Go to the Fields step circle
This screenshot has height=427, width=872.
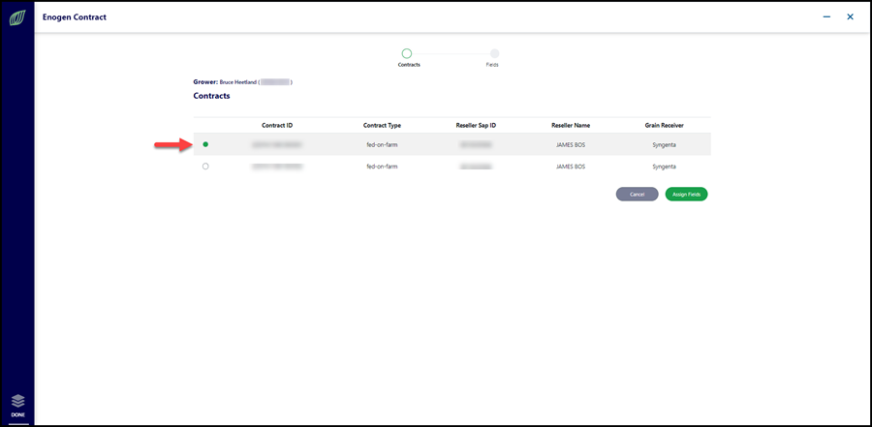tap(494, 53)
